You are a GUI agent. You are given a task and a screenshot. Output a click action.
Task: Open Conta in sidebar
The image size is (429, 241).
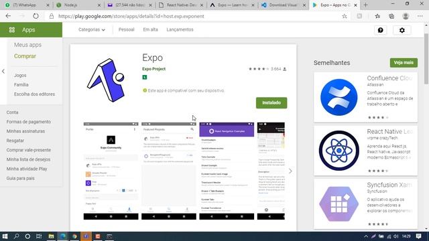coord(12,112)
